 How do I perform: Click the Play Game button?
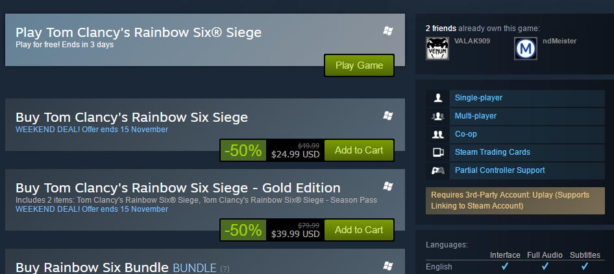click(x=359, y=65)
